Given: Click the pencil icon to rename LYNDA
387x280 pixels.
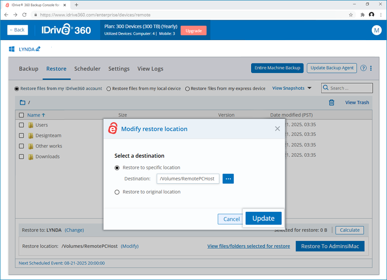Looking at the screenshot, I should [38, 49].
